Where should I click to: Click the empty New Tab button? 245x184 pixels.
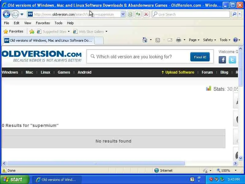99,41
